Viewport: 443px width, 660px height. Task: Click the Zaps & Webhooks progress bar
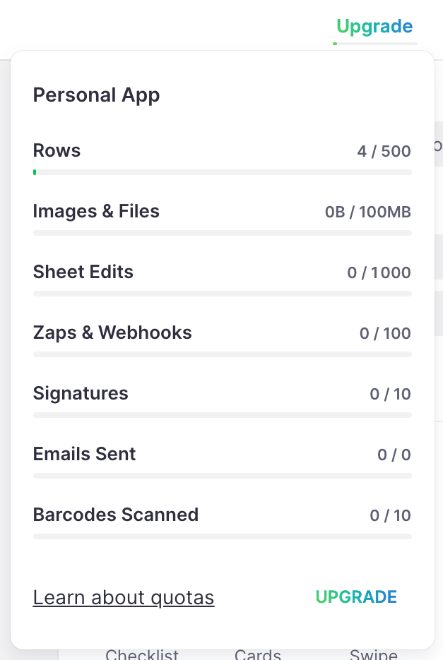tap(222, 354)
